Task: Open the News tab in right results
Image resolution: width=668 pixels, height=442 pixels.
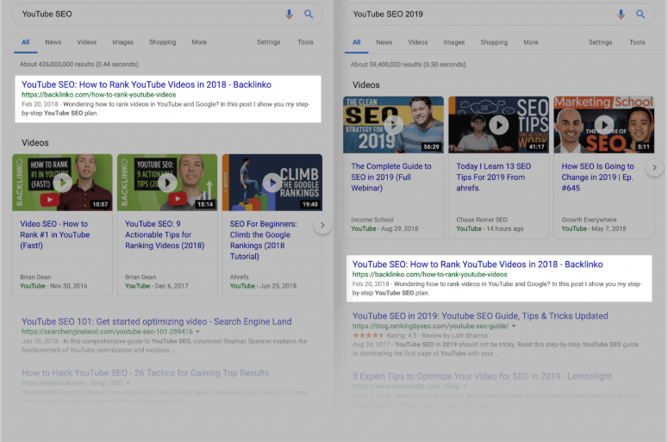Action: [384, 42]
